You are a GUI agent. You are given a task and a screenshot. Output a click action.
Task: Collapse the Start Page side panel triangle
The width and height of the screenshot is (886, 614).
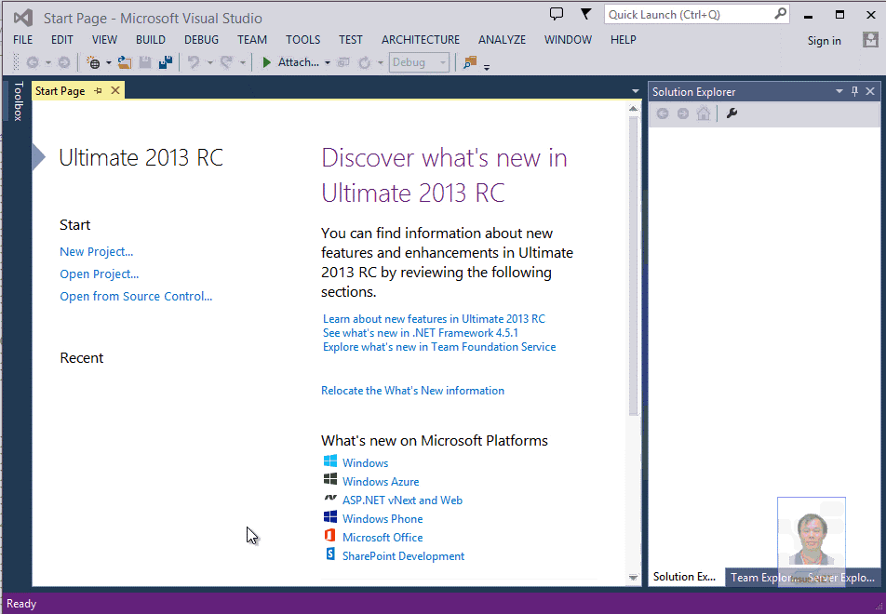pos(38,156)
